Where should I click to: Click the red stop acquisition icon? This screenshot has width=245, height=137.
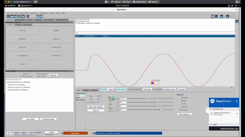coord(28,16)
